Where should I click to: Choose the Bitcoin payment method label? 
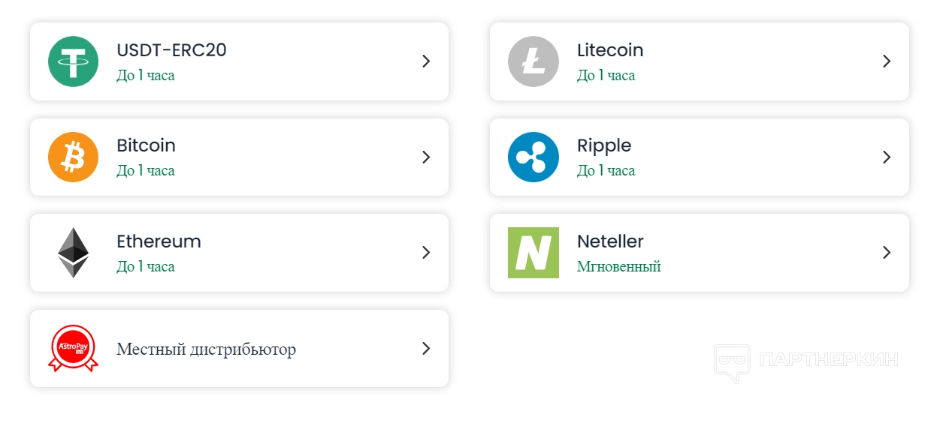(x=146, y=145)
